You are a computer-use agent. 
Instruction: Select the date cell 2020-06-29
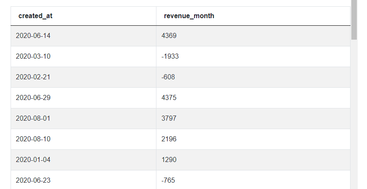33,98
